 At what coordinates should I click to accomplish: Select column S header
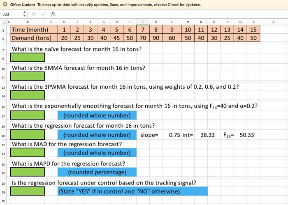[x=273, y=22]
